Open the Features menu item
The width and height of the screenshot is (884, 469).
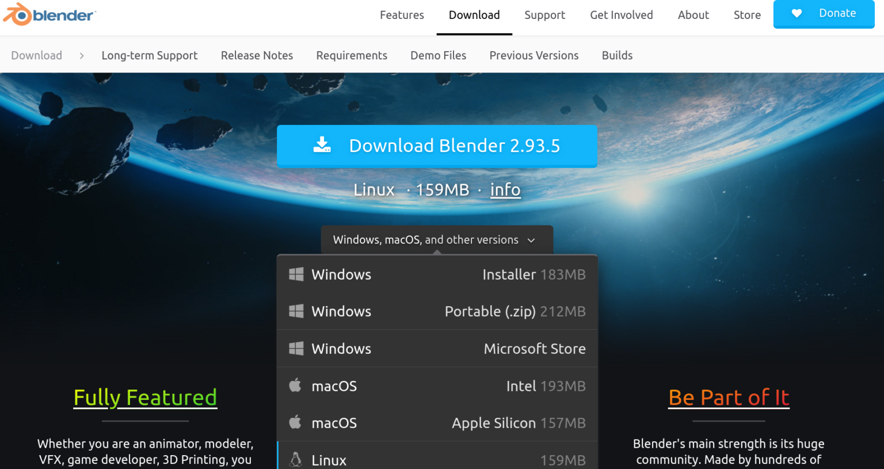[402, 15]
